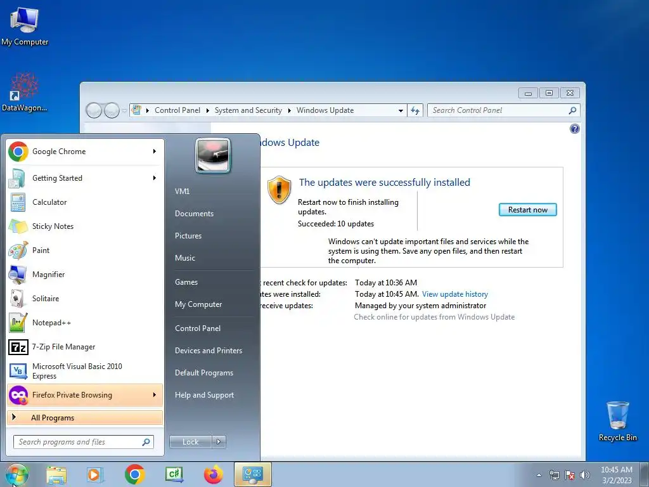This screenshot has width=649, height=487.
Task: Open My Computer in Start menu right pane
Action: 198,304
